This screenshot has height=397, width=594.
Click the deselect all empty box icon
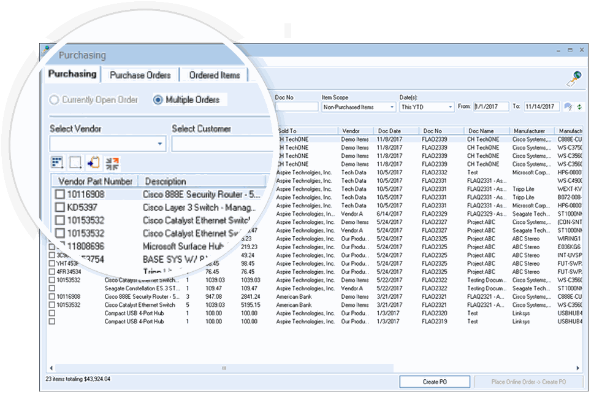point(75,163)
